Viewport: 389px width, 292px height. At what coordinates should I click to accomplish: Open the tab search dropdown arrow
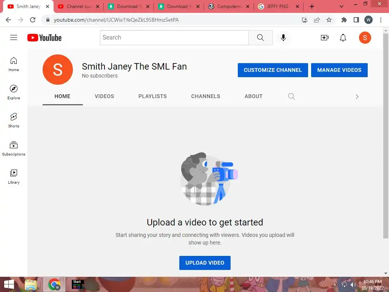click(342, 6)
